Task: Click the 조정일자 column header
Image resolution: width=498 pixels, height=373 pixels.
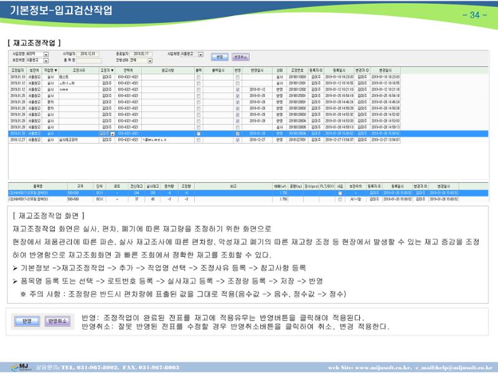Action: (x=17, y=70)
